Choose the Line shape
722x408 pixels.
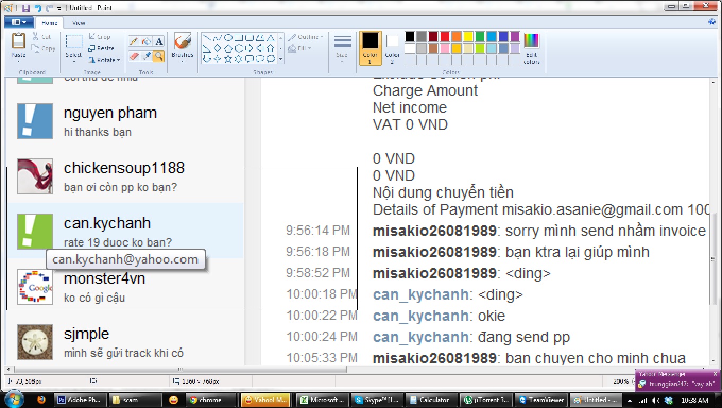[x=207, y=38]
